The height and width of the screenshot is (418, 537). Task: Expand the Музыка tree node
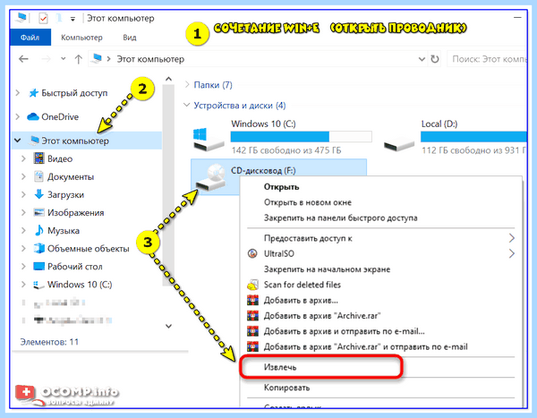coord(23,231)
